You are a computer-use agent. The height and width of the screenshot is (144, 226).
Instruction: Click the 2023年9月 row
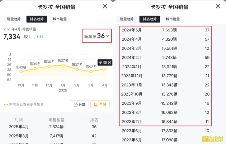[166, 103]
